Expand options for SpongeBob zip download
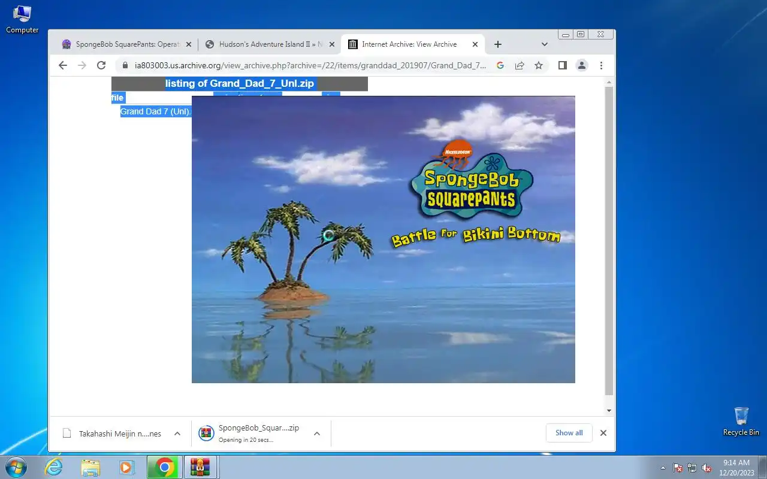This screenshot has width=767, height=479. pos(317,433)
